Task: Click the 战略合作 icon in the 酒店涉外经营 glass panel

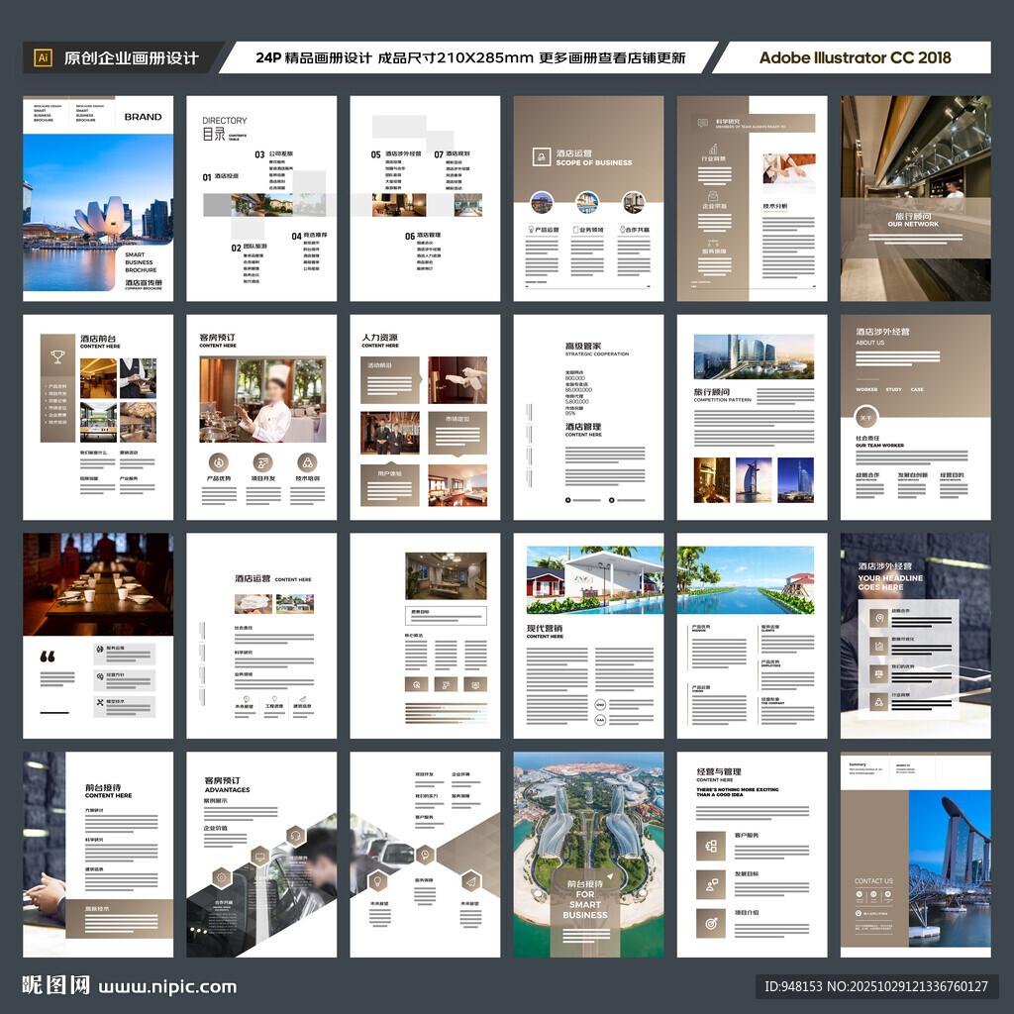Action: click(x=879, y=618)
